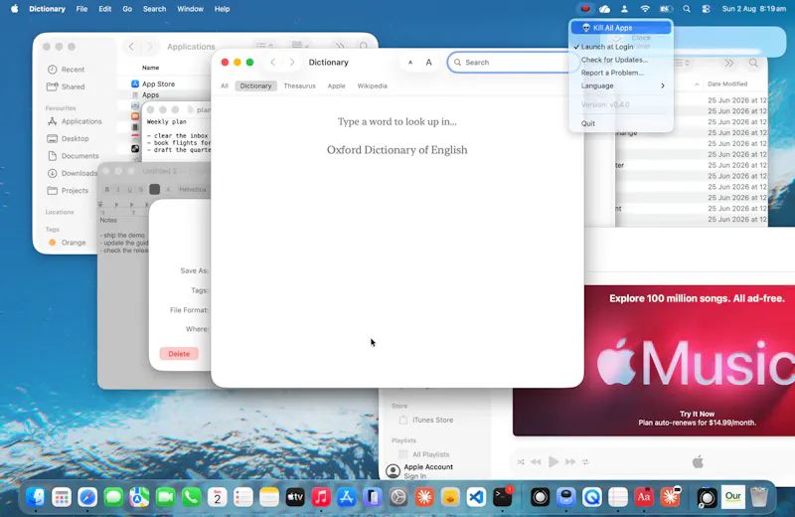Select Report a Problem… menu entry
795x517 pixels.
[x=621, y=73]
